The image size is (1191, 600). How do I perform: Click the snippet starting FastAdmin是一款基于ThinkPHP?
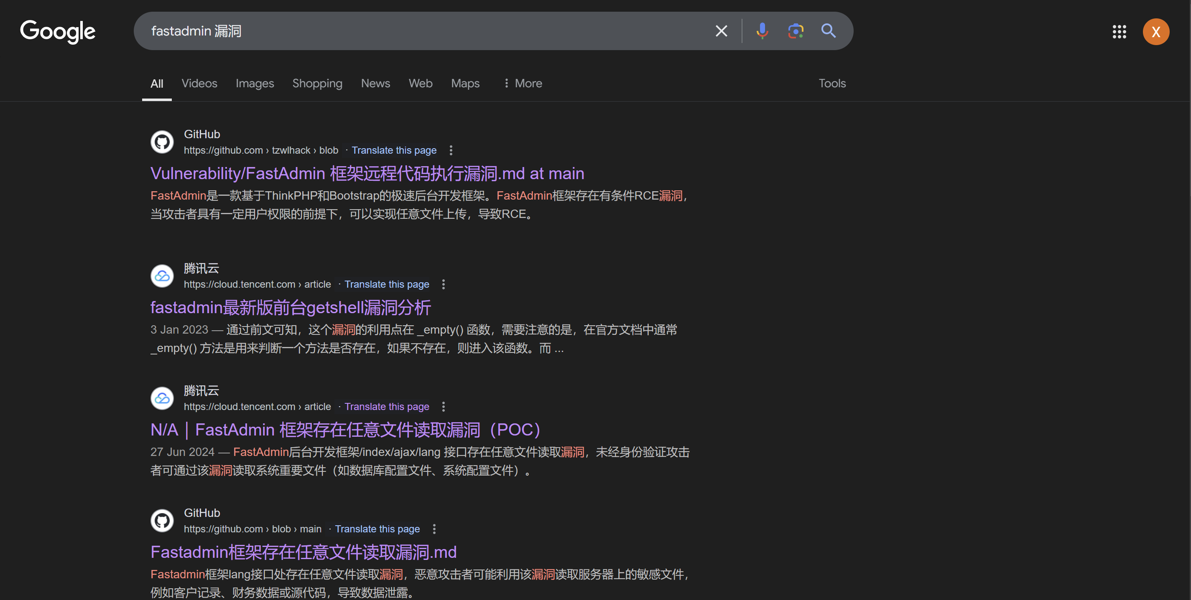coord(420,205)
